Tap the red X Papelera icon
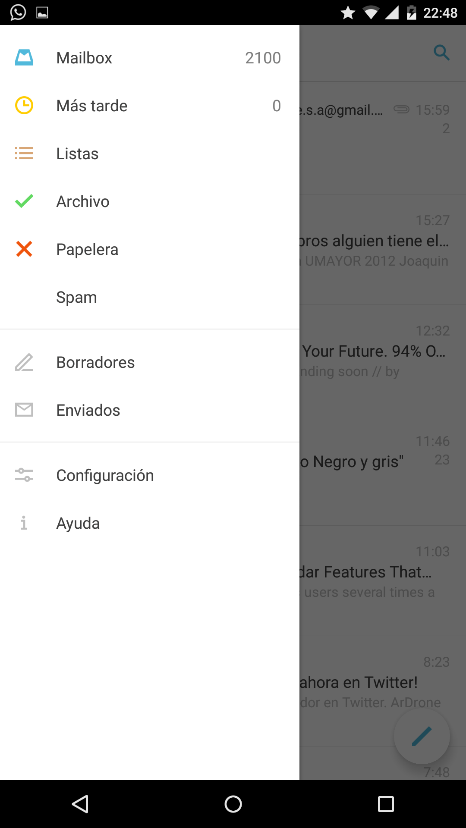This screenshot has height=828, width=466. 24,249
